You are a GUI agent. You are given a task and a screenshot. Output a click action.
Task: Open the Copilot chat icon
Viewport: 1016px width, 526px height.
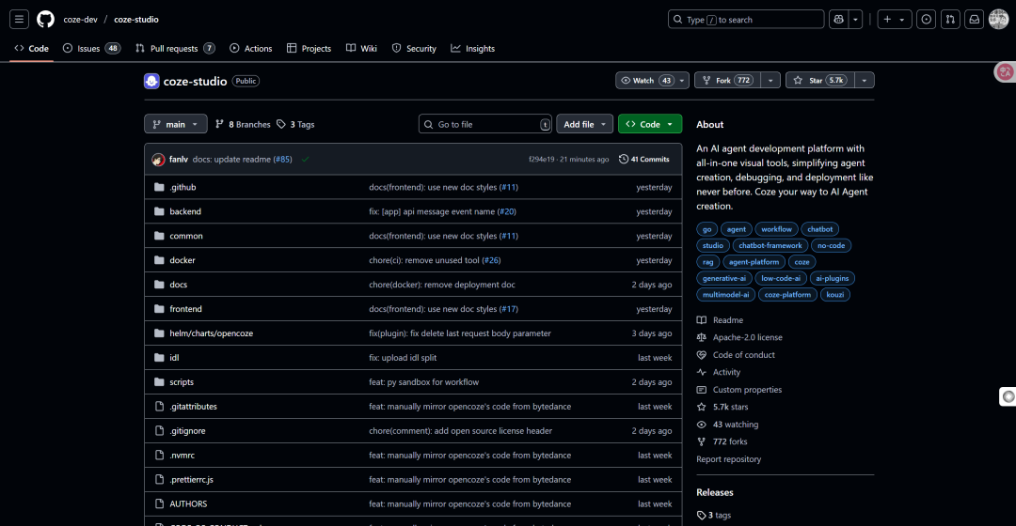839,19
